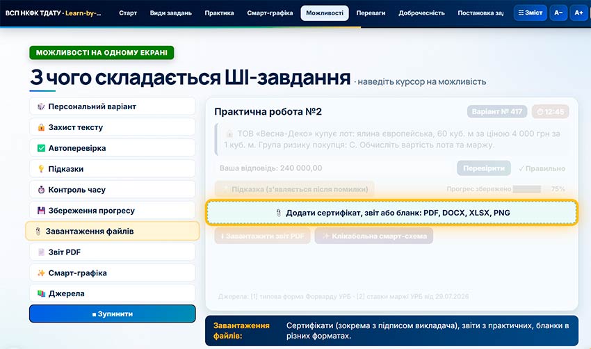Increase font size with A+ button
Screen dimensions: 591x349
pos(579,13)
